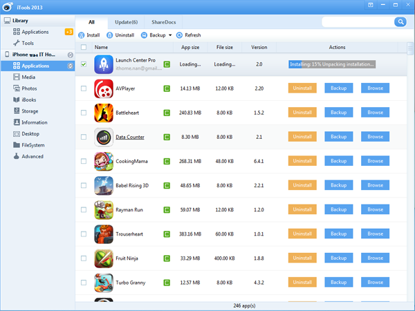Collapse the iPhone device tree section
Viewport: 415px width, 311px height.
pos(70,55)
